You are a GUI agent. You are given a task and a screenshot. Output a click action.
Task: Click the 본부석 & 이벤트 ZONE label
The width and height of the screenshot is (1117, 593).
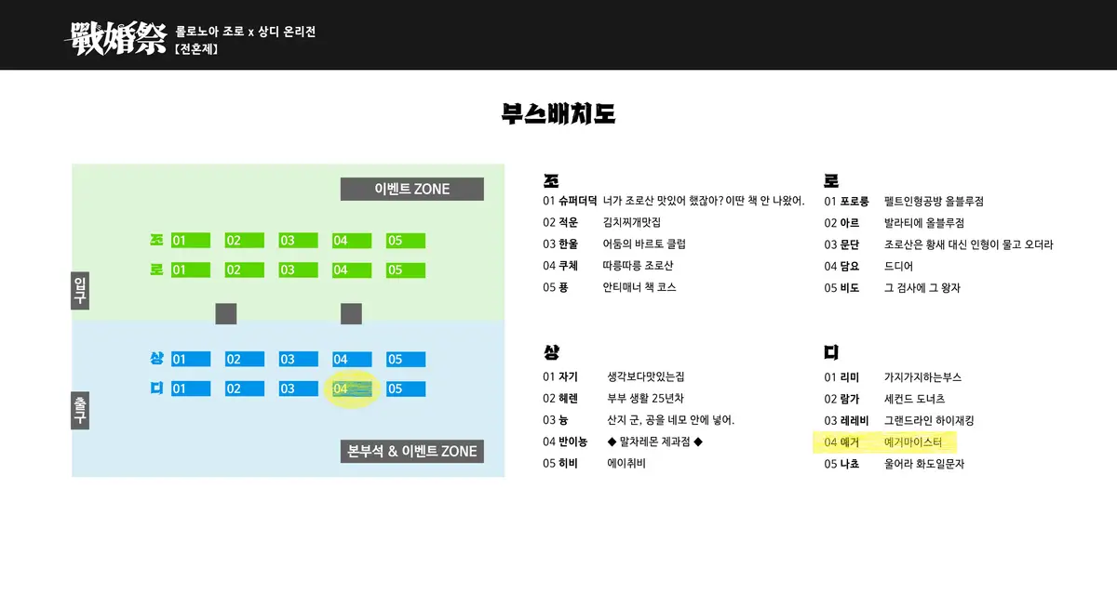pos(411,452)
